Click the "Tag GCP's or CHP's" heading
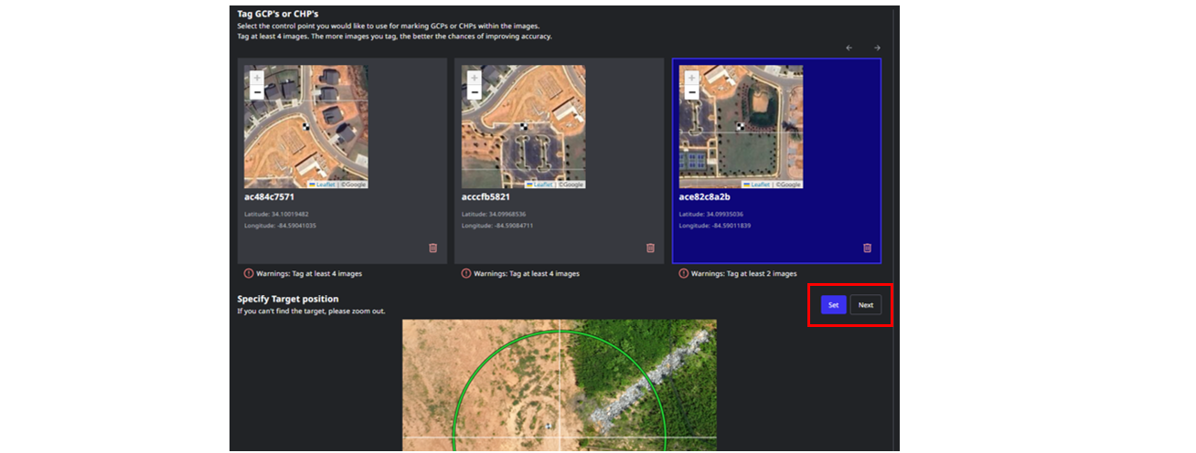 278,14
